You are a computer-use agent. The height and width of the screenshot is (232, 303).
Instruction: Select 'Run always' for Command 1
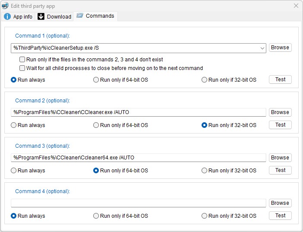(13, 80)
